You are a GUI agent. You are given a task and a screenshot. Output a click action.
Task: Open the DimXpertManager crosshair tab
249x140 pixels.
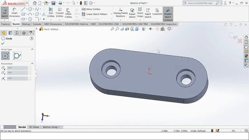click(x=24, y=33)
